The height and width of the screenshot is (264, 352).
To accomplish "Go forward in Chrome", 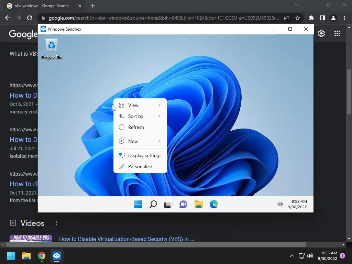I will [19, 18].
